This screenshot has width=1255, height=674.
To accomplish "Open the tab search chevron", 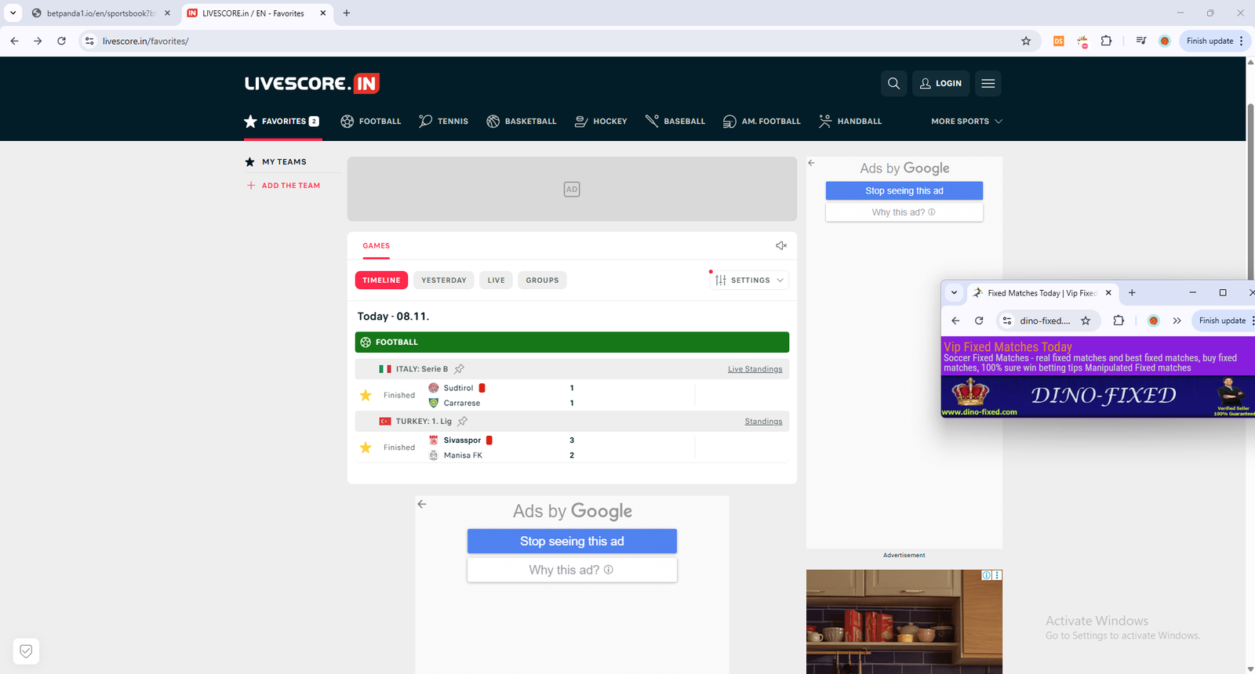I will pos(13,13).
